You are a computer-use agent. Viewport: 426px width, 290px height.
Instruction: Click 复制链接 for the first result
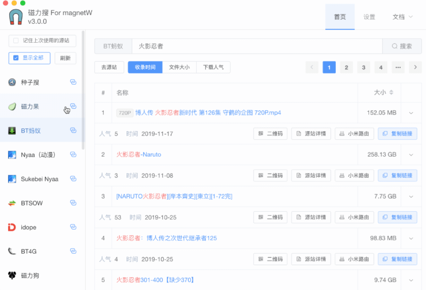point(397,134)
